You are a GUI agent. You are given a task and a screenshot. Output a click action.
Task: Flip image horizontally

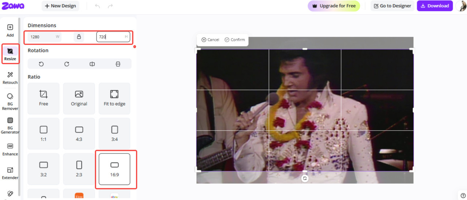[x=92, y=64]
